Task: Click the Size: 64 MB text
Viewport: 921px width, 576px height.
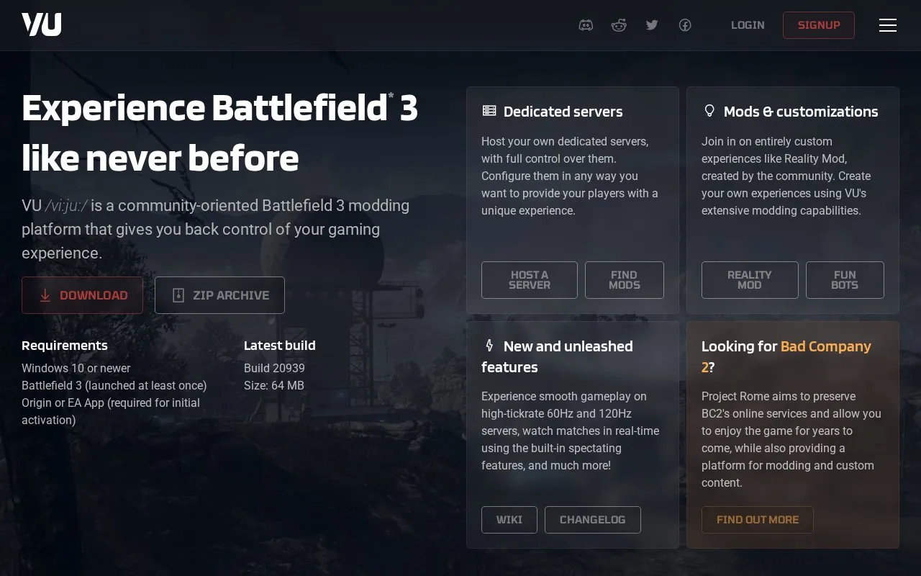Action: coord(274,385)
